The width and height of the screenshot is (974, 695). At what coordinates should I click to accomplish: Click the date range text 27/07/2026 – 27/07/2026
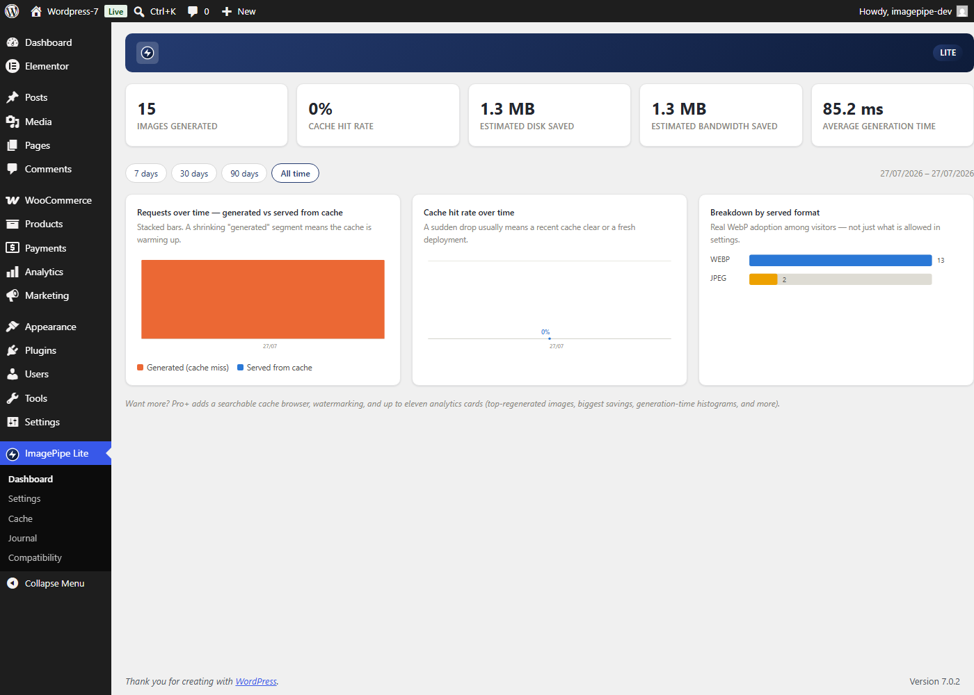coord(927,174)
